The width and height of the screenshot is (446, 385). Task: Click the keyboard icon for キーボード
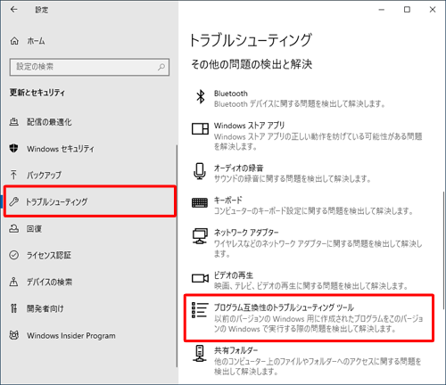tap(200, 203)
